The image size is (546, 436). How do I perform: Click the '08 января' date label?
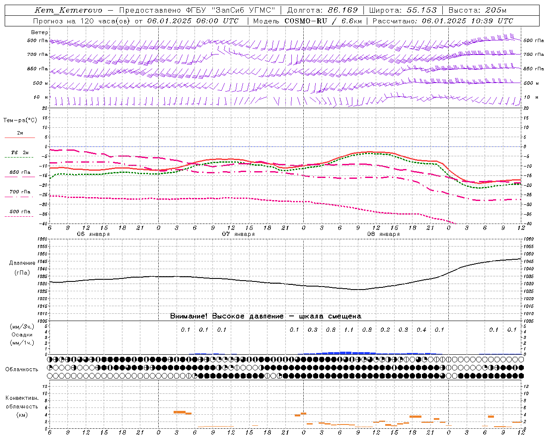(x=383, y=234)
